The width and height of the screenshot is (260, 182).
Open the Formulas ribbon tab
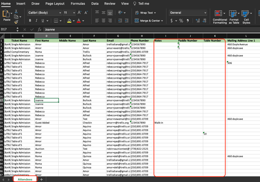click(78, 3)
